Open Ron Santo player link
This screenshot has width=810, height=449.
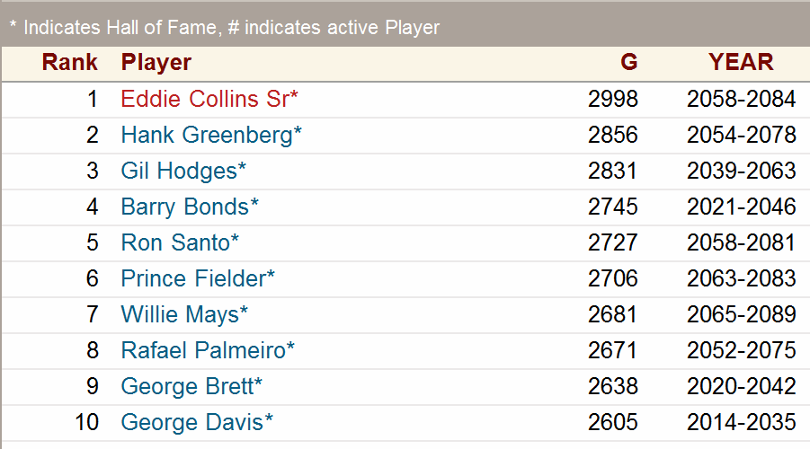(176, 242)
